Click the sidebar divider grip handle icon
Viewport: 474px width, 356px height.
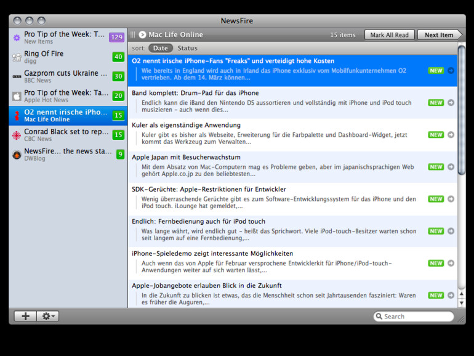pyautogui.click(x=133, y=34)
